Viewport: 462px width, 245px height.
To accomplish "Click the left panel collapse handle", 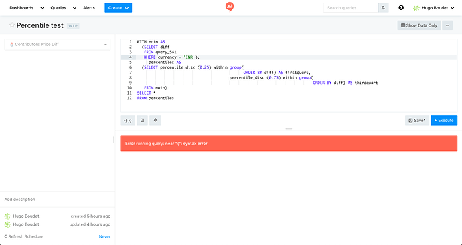I will pyautogui.click(x=114, y=140).
